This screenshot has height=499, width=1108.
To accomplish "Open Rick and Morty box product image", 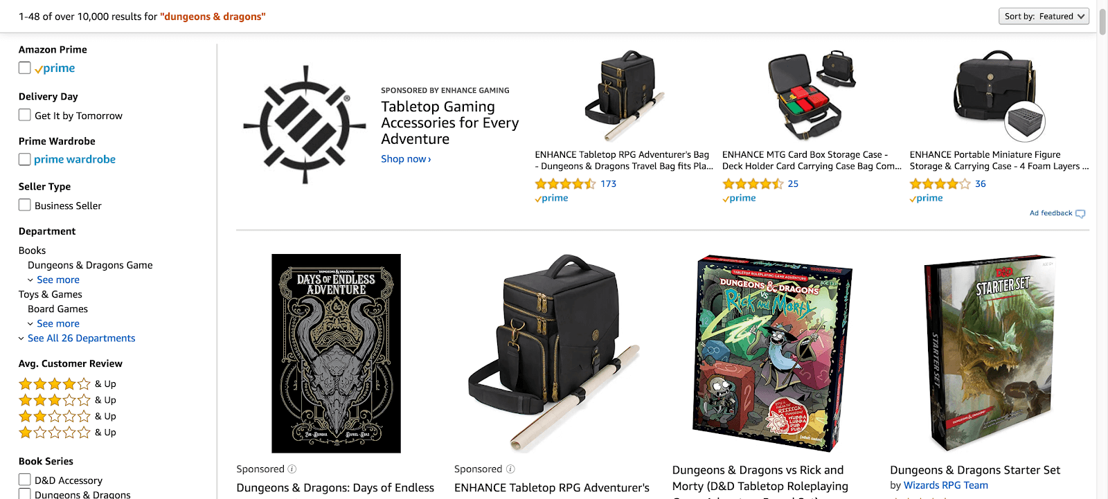I will click(x=771, y=354).
